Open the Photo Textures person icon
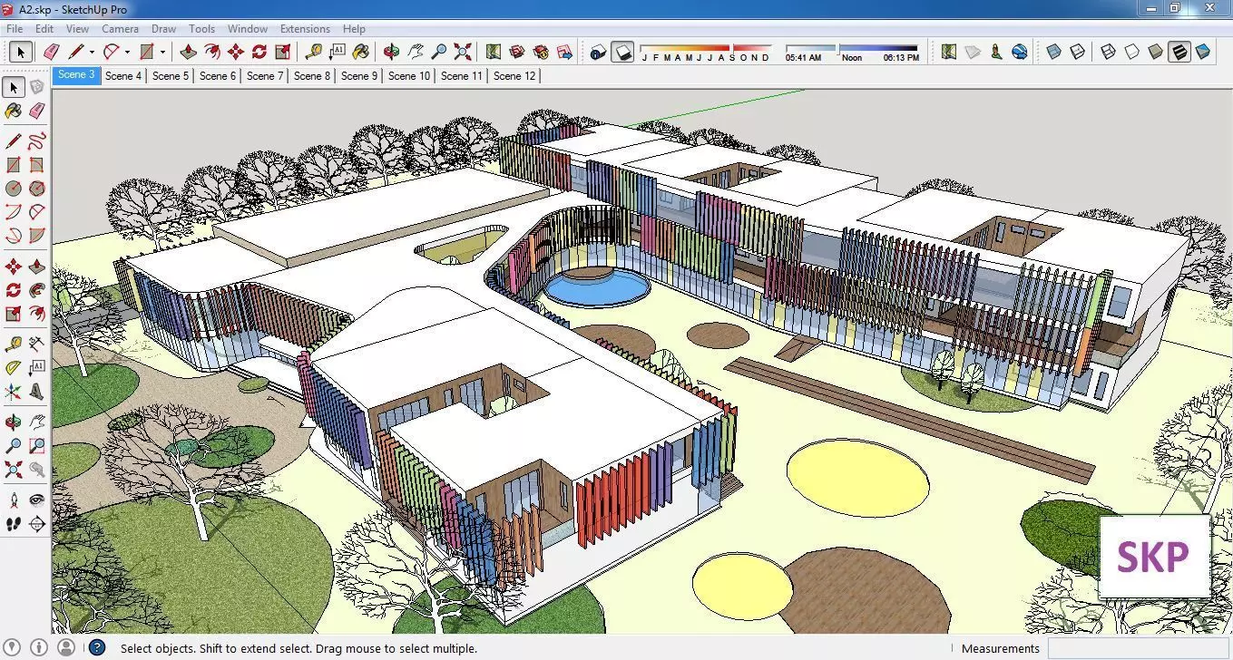Image resolution: width=1233 pixels, height=660 pixels. point(995,52)
